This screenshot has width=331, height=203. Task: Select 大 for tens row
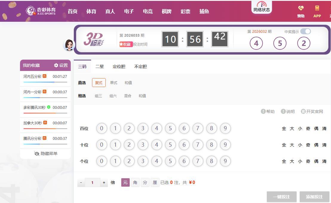coord(292,145)
